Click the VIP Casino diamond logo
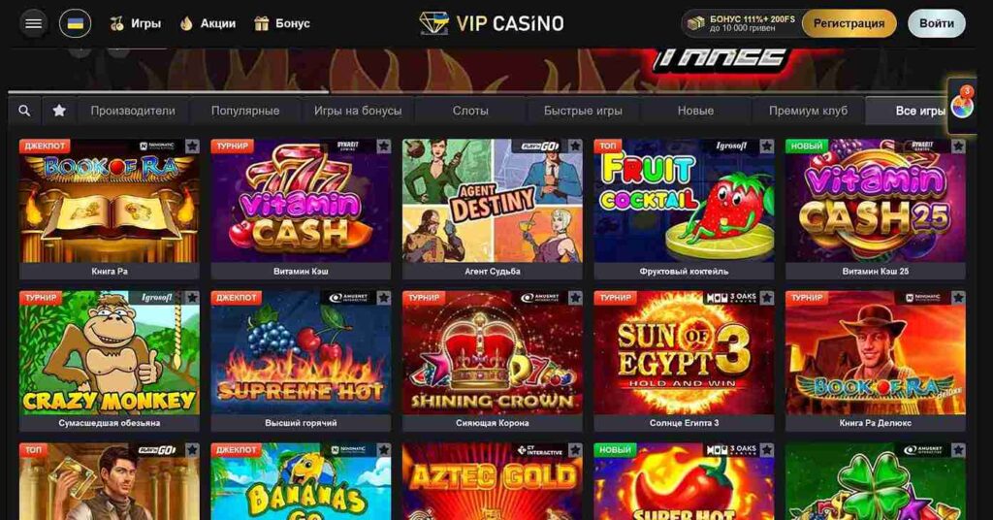This screenshot has width=993, height=520. [x=433, y=23]
